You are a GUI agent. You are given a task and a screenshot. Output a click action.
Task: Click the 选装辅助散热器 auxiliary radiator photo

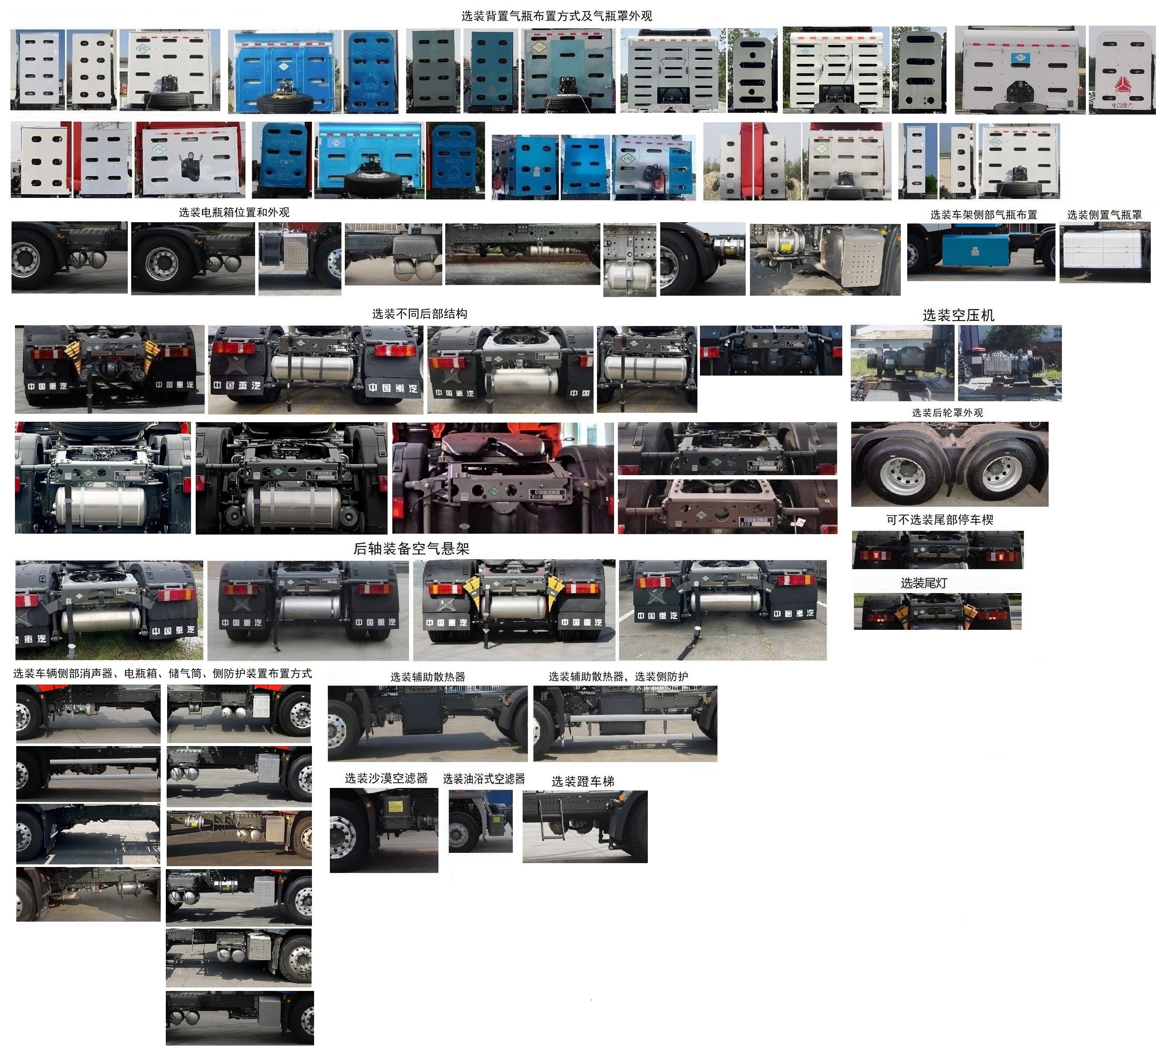pyautogui.click(x=427, y=723)
